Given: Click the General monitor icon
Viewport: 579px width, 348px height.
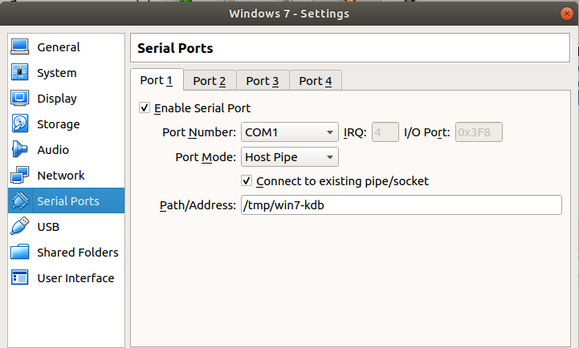Looking at the screenshot, I should coord(19,47).
